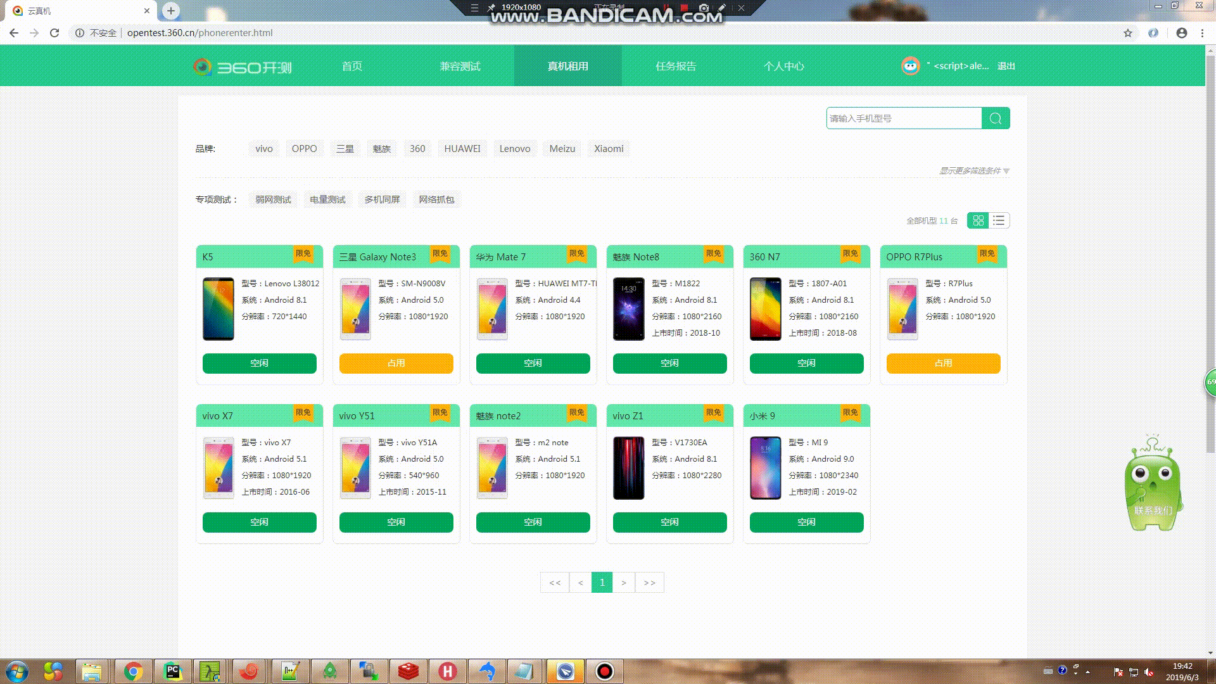The image size is (1216, 684).
Task: Open the user avatar icon
Action: pyautogui.click(x=910, y=66)
